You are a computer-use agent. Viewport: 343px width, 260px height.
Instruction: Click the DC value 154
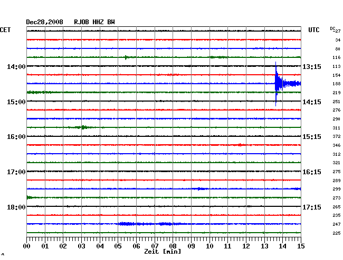pos(337,75)
